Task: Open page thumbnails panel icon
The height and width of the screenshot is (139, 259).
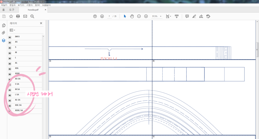Action: click(4, 25)
